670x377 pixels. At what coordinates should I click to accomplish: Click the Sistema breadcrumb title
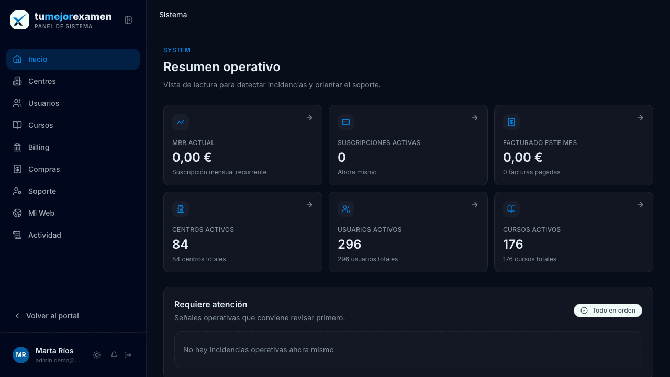pos(173,15)
